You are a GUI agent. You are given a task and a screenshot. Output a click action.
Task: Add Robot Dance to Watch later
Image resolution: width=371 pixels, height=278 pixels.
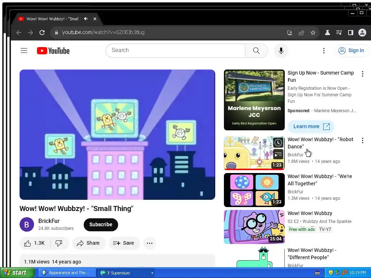point(278,143)
